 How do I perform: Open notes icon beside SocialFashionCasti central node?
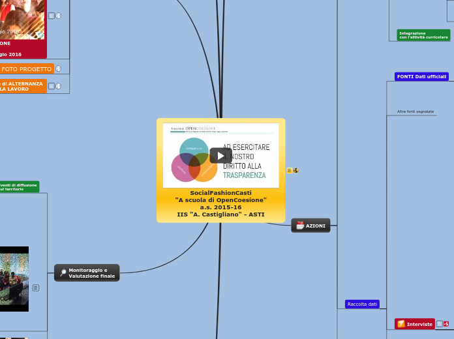pyautogui.click(x=289, y=171)
